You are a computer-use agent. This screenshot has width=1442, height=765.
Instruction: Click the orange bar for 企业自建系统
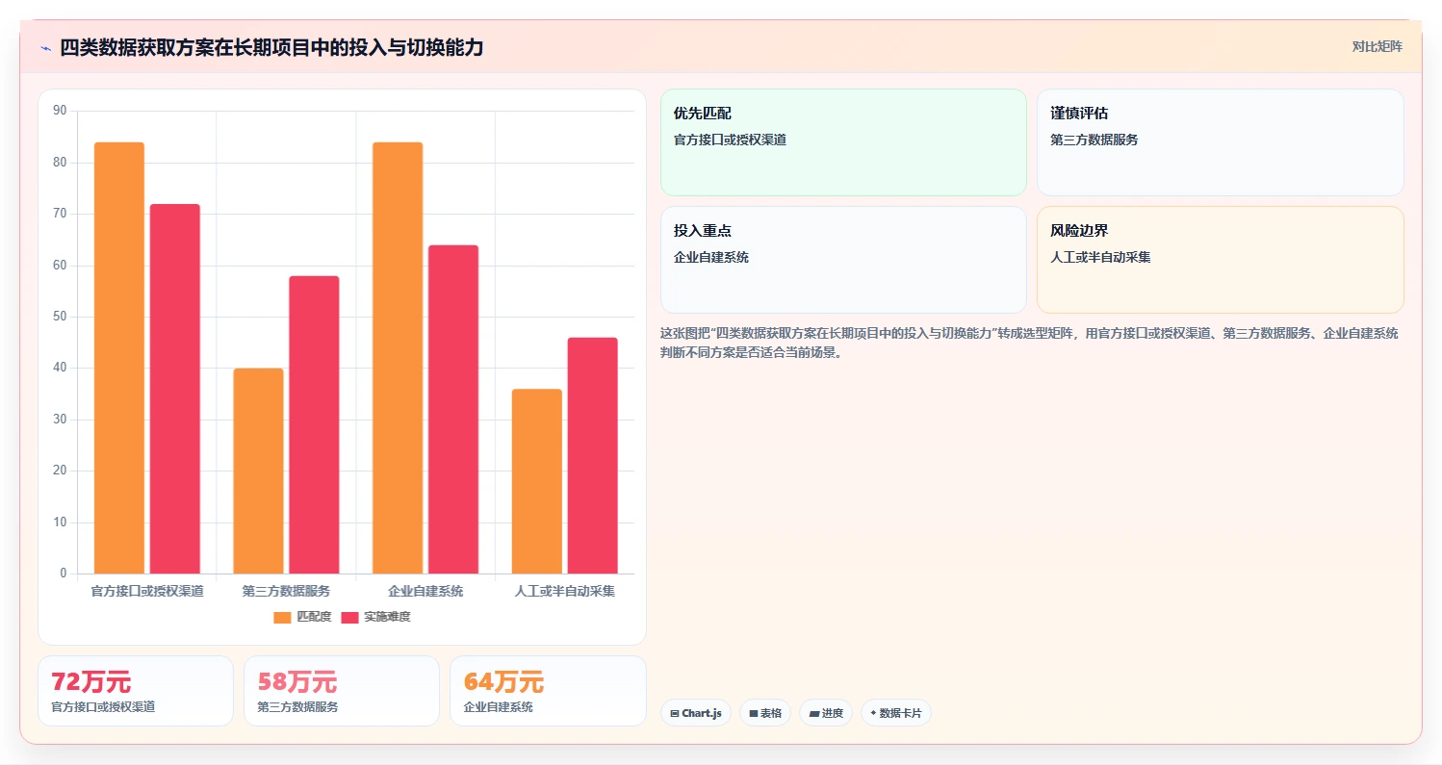pyautogui.click(x=398, y=358)
